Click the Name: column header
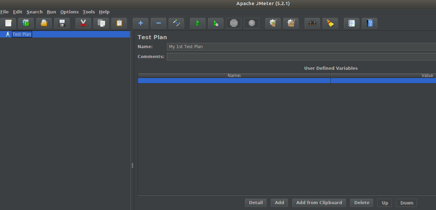Screen dimensions: 436x210 234,75
